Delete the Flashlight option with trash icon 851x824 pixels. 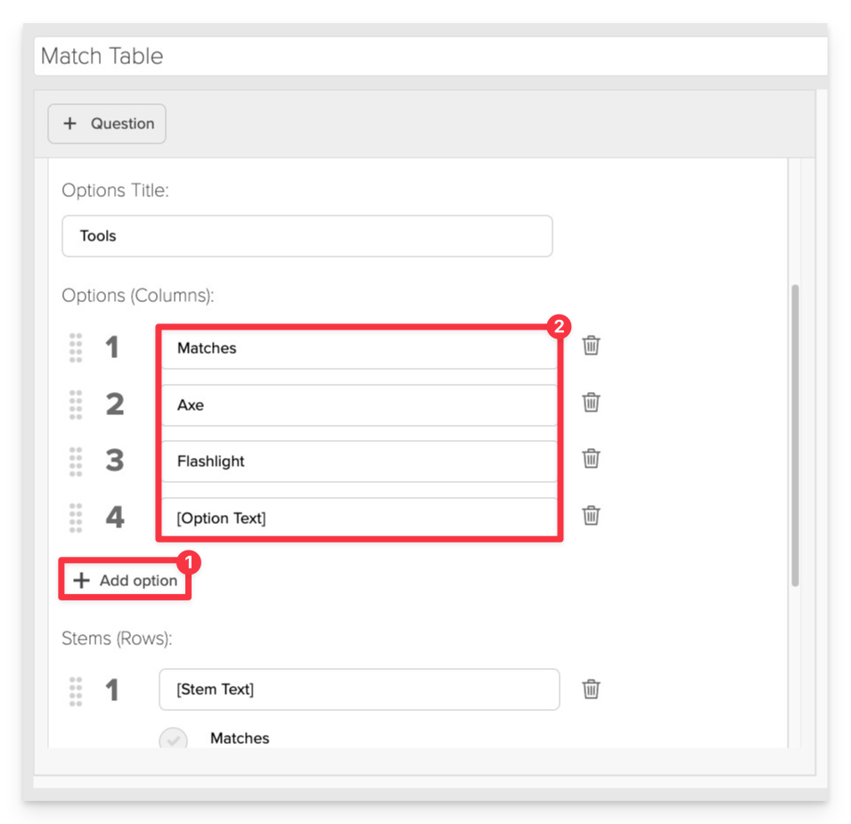coord(591,459)
